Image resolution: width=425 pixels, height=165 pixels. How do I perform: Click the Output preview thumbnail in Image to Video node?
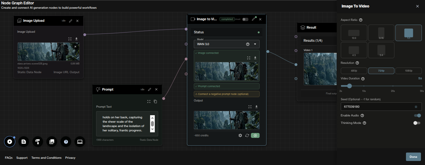click(227, 120)
